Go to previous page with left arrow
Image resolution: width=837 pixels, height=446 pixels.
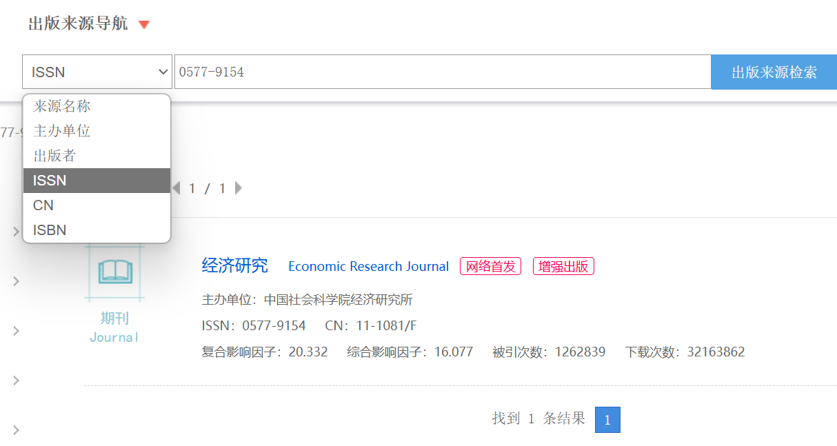coord(177,188)
